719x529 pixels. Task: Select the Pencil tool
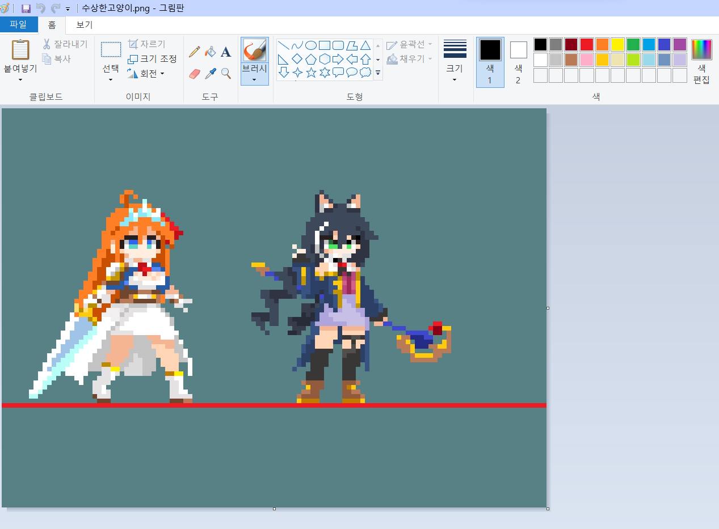click(x=195, y=52)
